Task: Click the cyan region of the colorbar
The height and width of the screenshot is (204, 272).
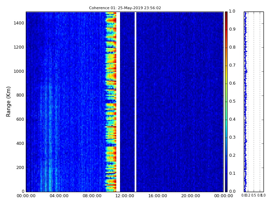Action: [x=226, y=125]
